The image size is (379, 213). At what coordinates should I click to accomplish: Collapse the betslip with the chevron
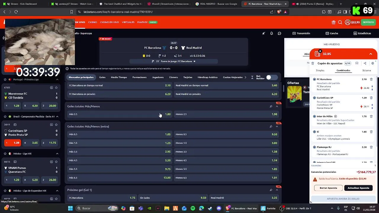[371, 54]
